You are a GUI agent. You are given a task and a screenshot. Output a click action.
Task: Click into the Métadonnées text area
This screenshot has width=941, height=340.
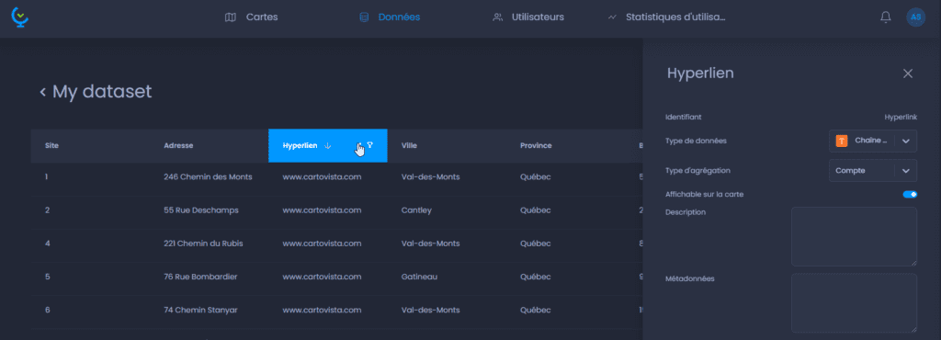[x=854, y=303]
